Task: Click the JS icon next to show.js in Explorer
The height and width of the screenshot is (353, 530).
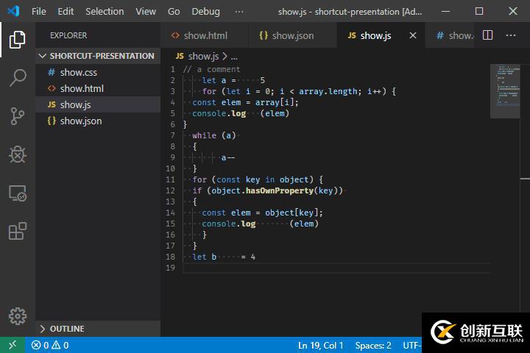Action: [x=52, y=104]
